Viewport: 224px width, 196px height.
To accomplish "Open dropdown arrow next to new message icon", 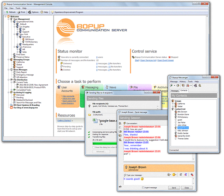I will tap(174, 86).
